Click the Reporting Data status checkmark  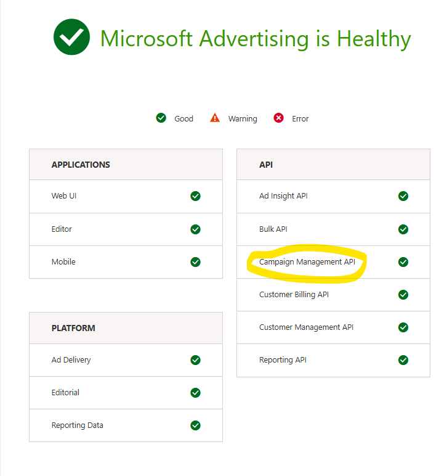(x=196, y=425)
